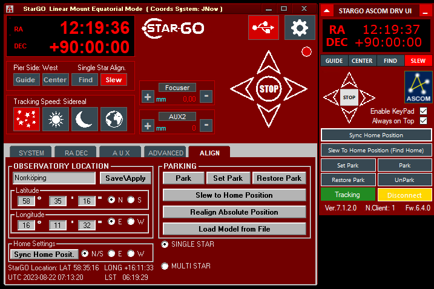Screen dimensions: 434x289
Task: Click the red status indicator circle
Action: [x=306, y=52]
